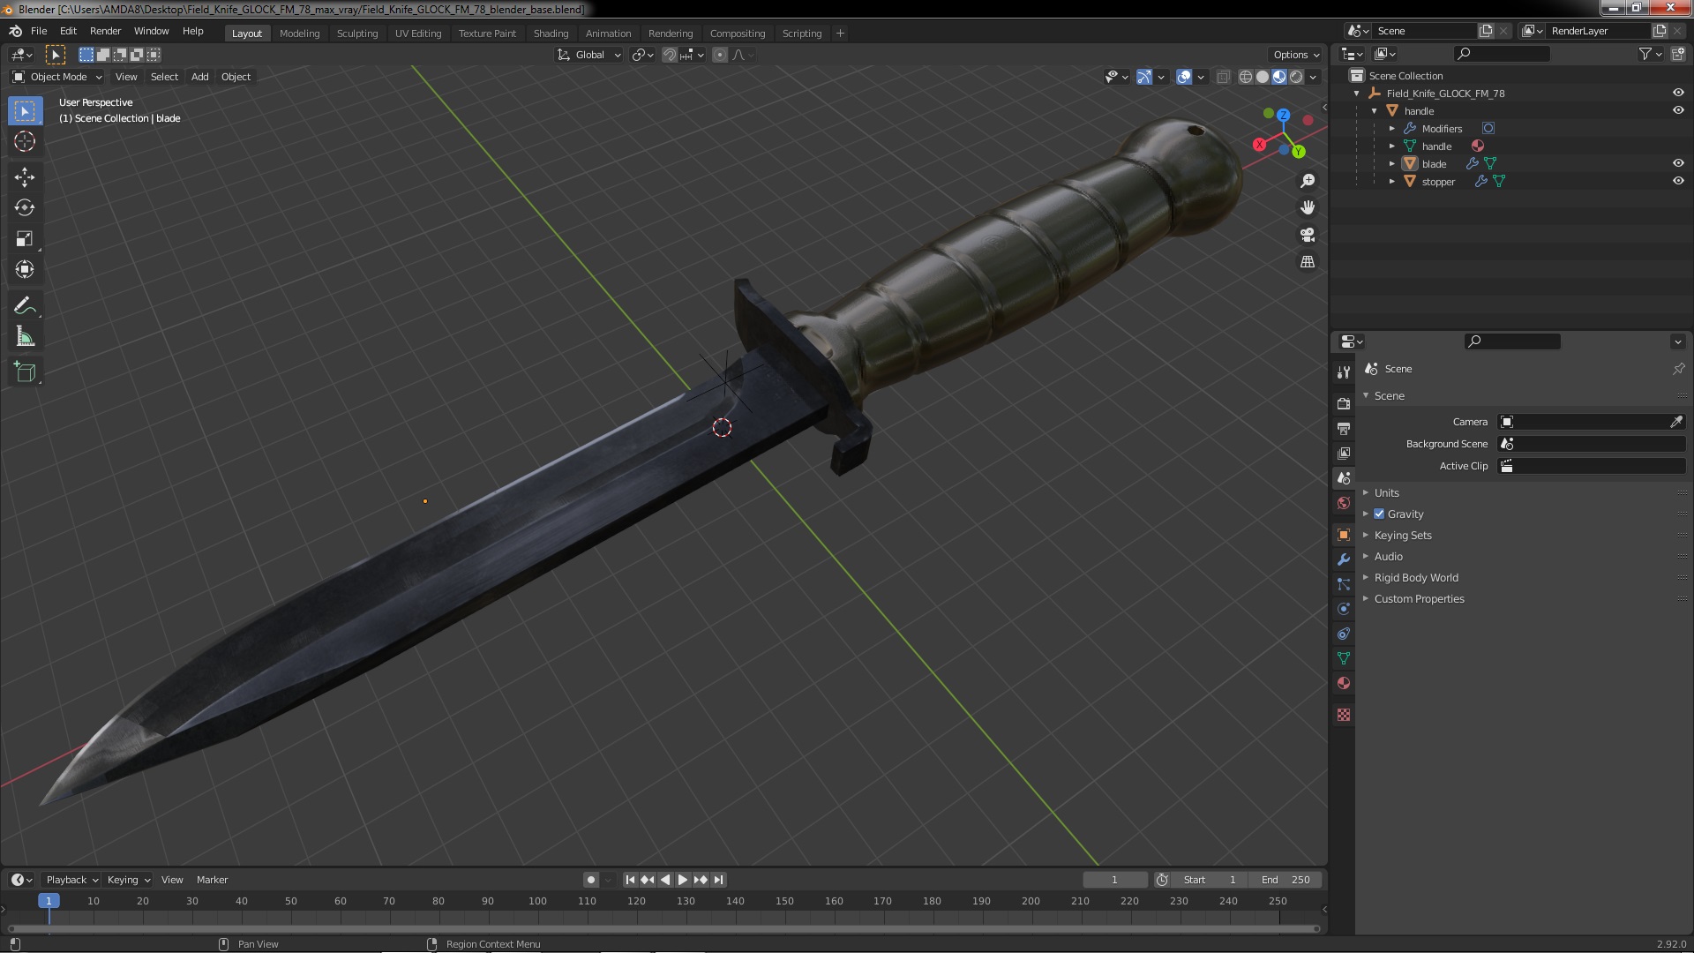Open the File menu
The image size is (1694, 953).
coord(39,31)
